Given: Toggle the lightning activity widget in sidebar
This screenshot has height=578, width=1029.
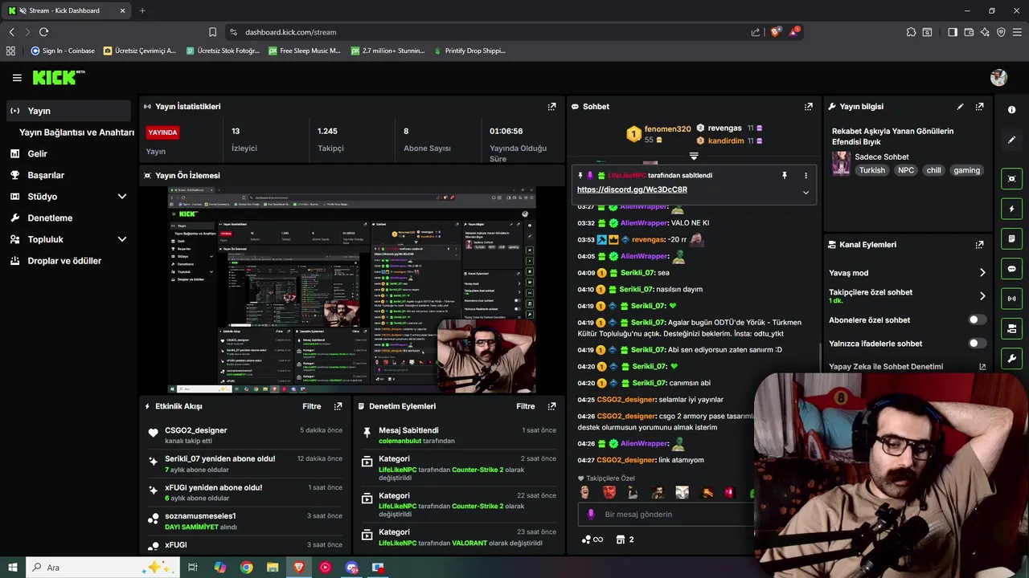Looking at the screenshot, I should pyautogui.click(x=1011, y=209).
